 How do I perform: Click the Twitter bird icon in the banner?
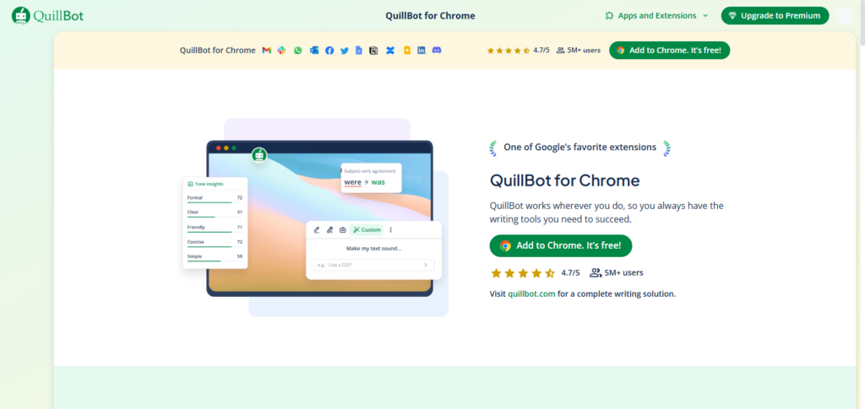tap(344, 51)
